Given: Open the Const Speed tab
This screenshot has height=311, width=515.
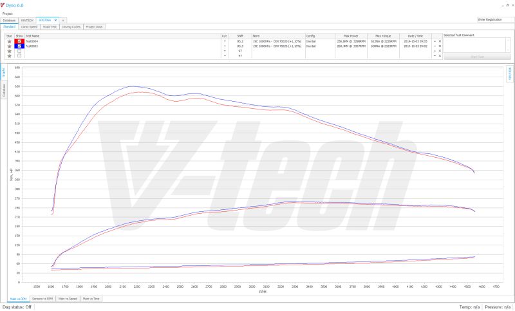Looking at the screenshot, I should click(x=29, y=27).
